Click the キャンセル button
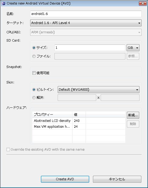Screen dimensions: 148x188 click(117, 179)
